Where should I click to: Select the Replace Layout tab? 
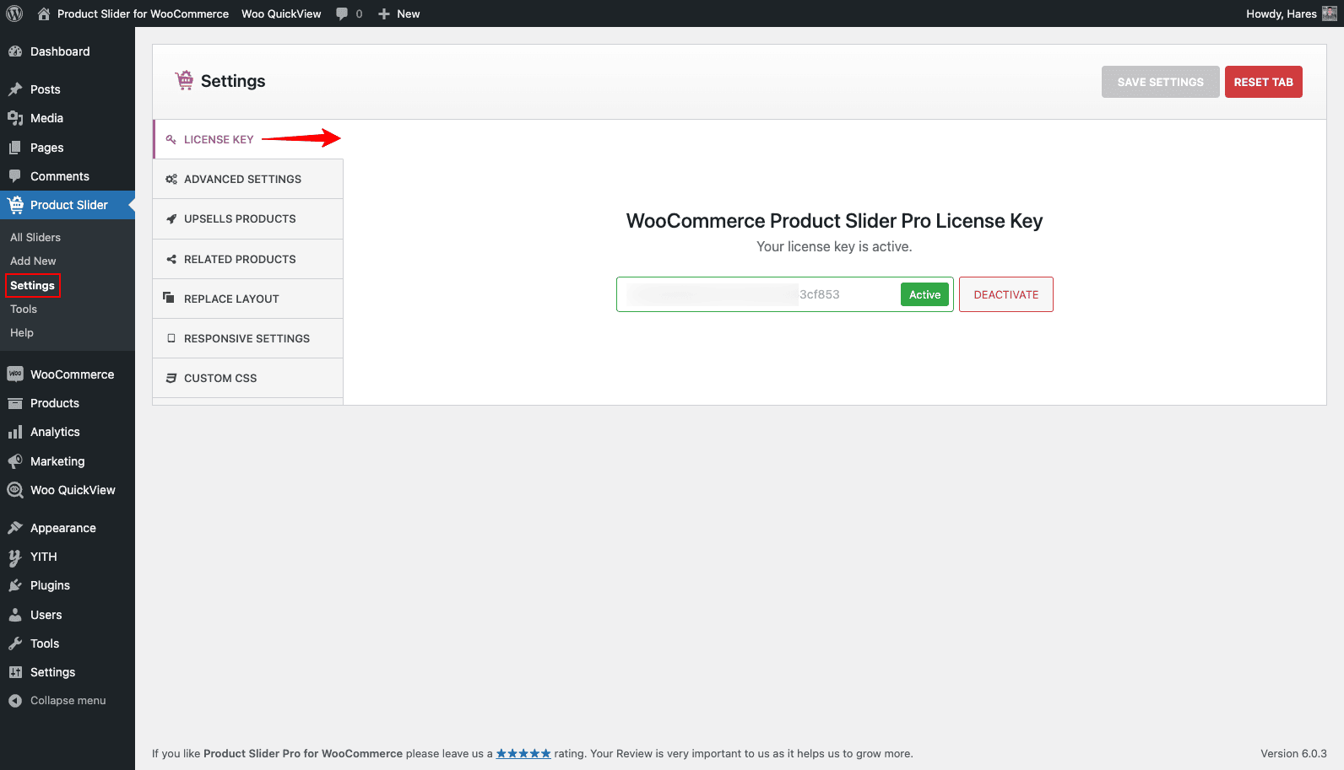point(231,299)
